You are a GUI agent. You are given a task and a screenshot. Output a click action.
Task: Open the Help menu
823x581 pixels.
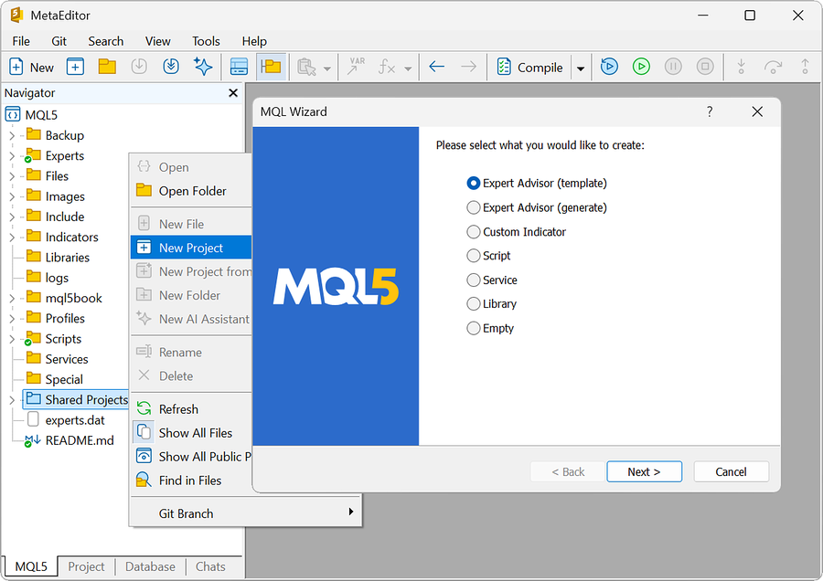tap(254, 41)
